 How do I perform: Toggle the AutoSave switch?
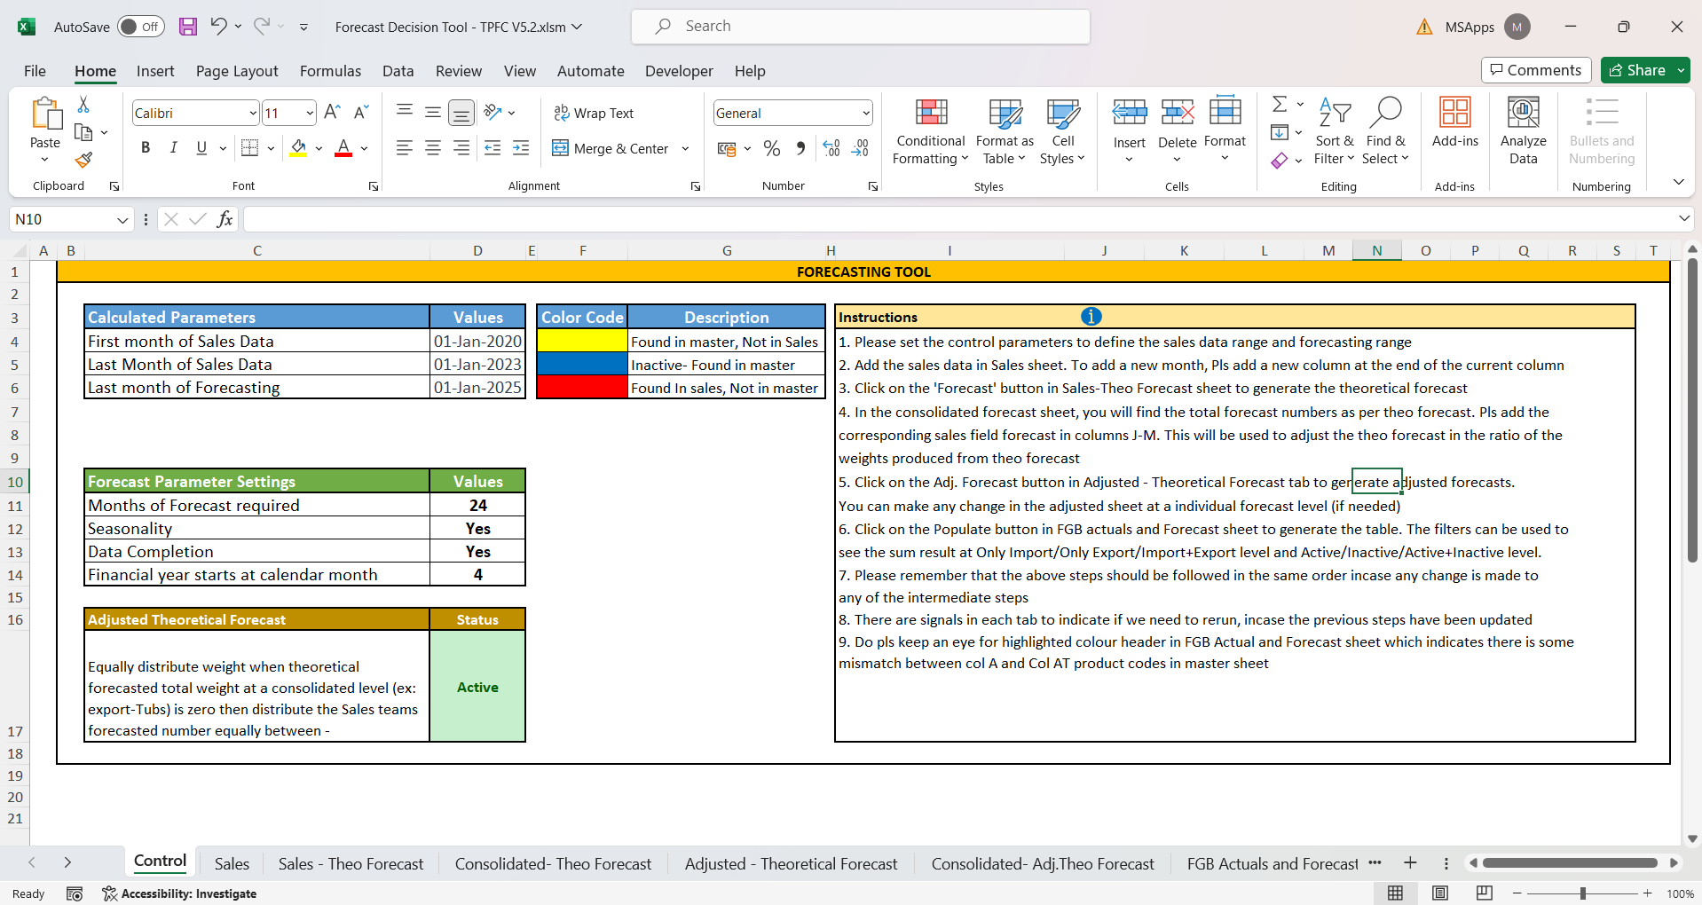[x=140, y=27]
